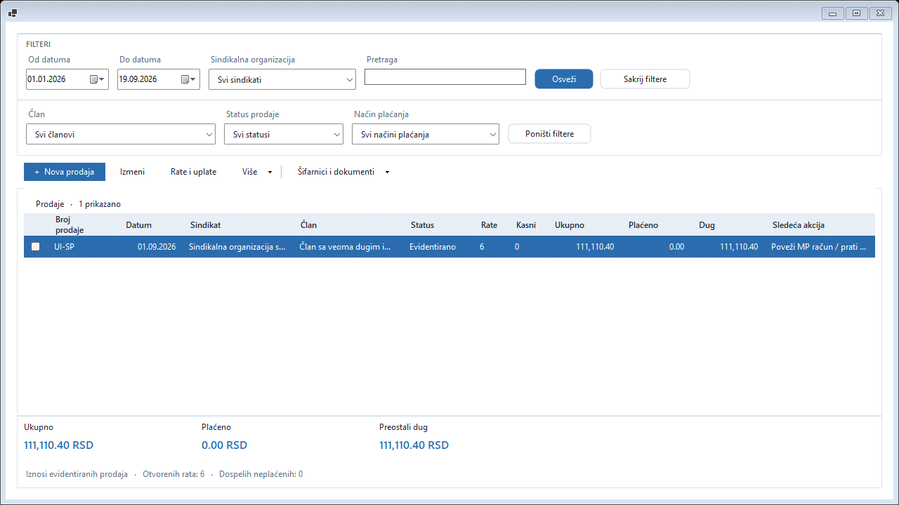Sort by the Broj prodaje column header
Viewport: 899px width, 505px height.
tap(69, 225)
